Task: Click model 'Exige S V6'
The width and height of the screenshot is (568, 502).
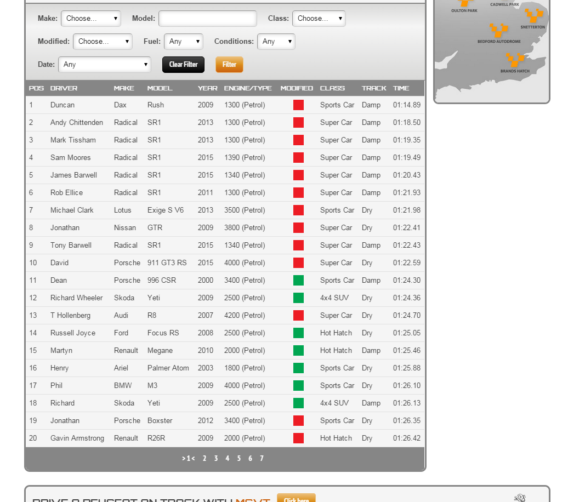Action: tap(166, 210)
